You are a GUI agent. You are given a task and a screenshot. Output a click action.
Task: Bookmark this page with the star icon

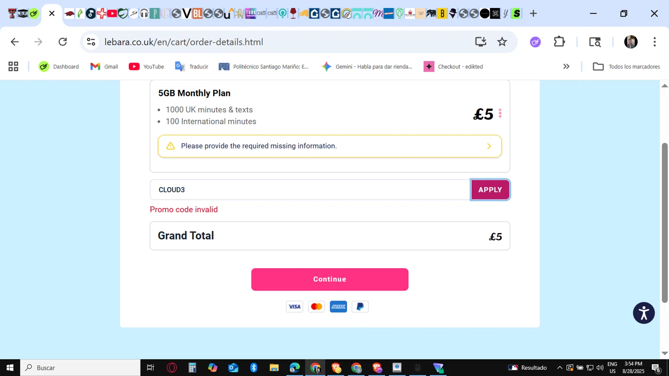(x=502, y=42)
